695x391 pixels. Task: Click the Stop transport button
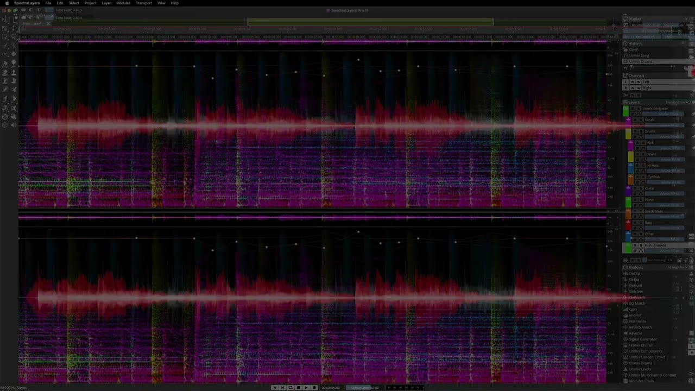click(x=298, y=388)
